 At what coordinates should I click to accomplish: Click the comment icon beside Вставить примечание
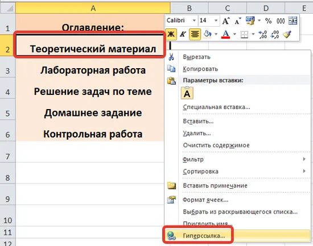tap(171, 186)
